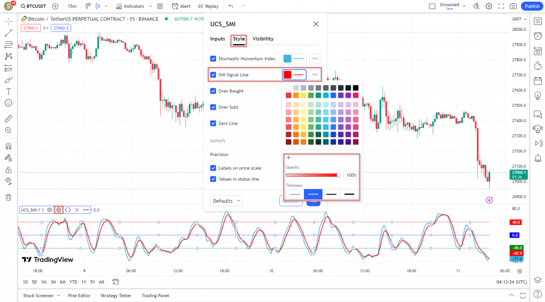545x302 pixels.
Task: Disable the Zero Line checkbox
Action: click(x=213, y=123)
